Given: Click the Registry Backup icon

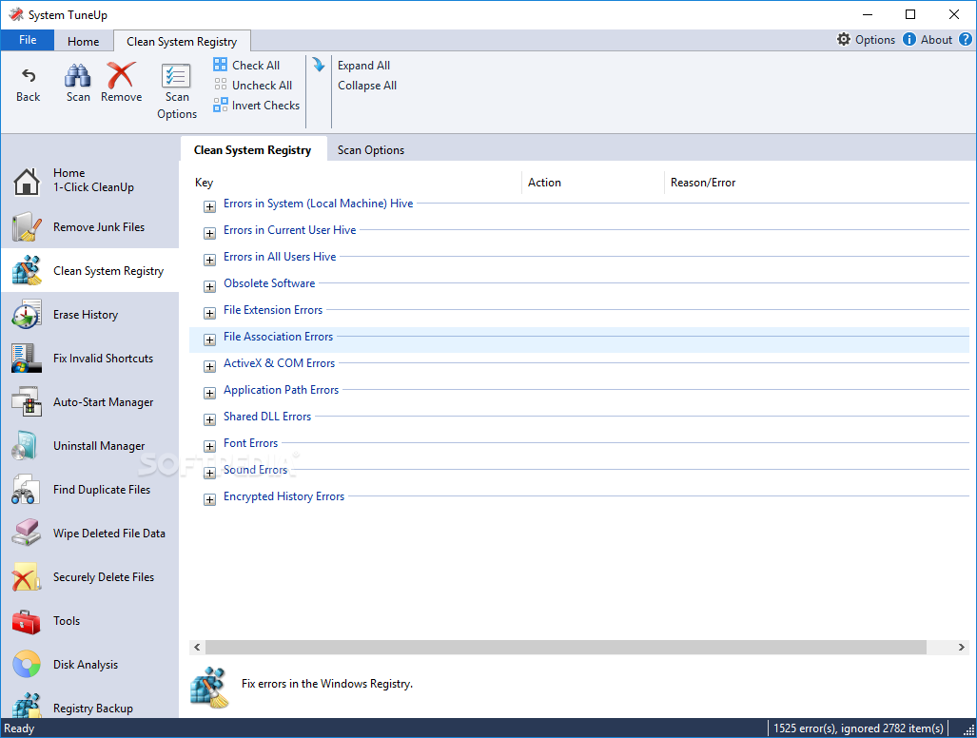Looking at the screenshot, I should [x=27, y=706].
